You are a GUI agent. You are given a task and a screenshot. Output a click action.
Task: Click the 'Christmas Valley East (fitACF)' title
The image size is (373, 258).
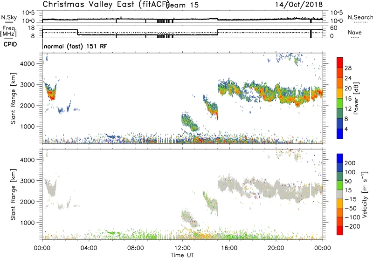click(x=106, y=5)
